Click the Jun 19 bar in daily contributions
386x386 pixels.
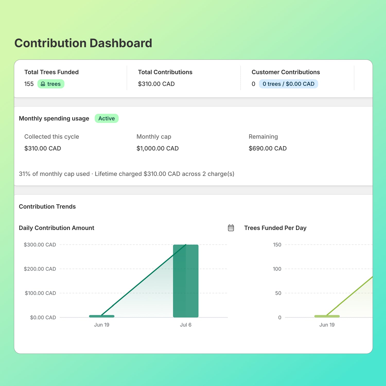click(102, 316)
